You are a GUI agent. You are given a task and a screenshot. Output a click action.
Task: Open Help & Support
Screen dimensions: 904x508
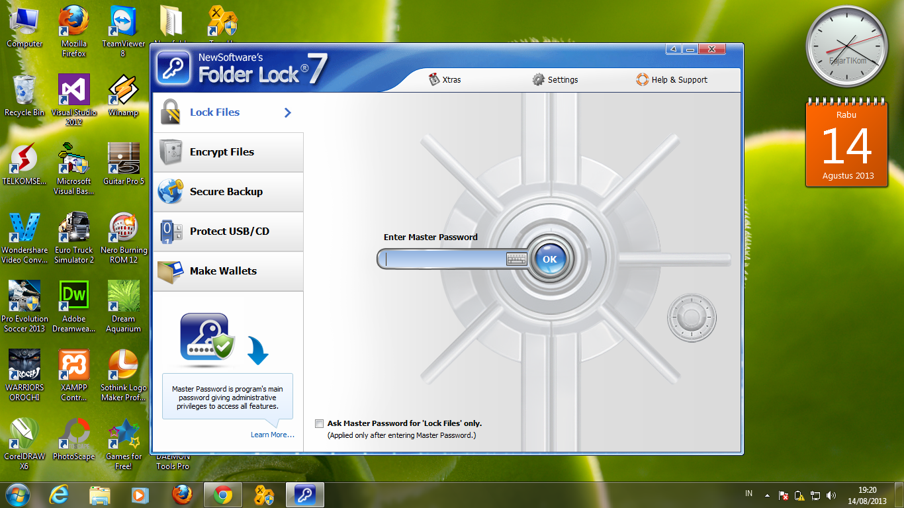(x=672, y=79)
